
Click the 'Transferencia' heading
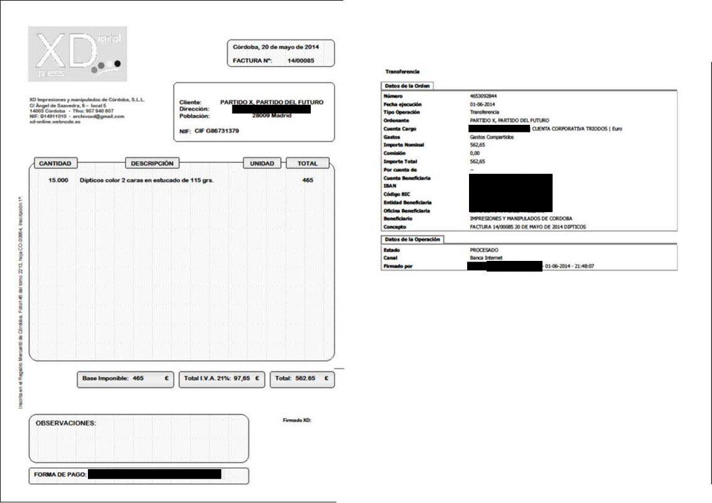[402, 71]
